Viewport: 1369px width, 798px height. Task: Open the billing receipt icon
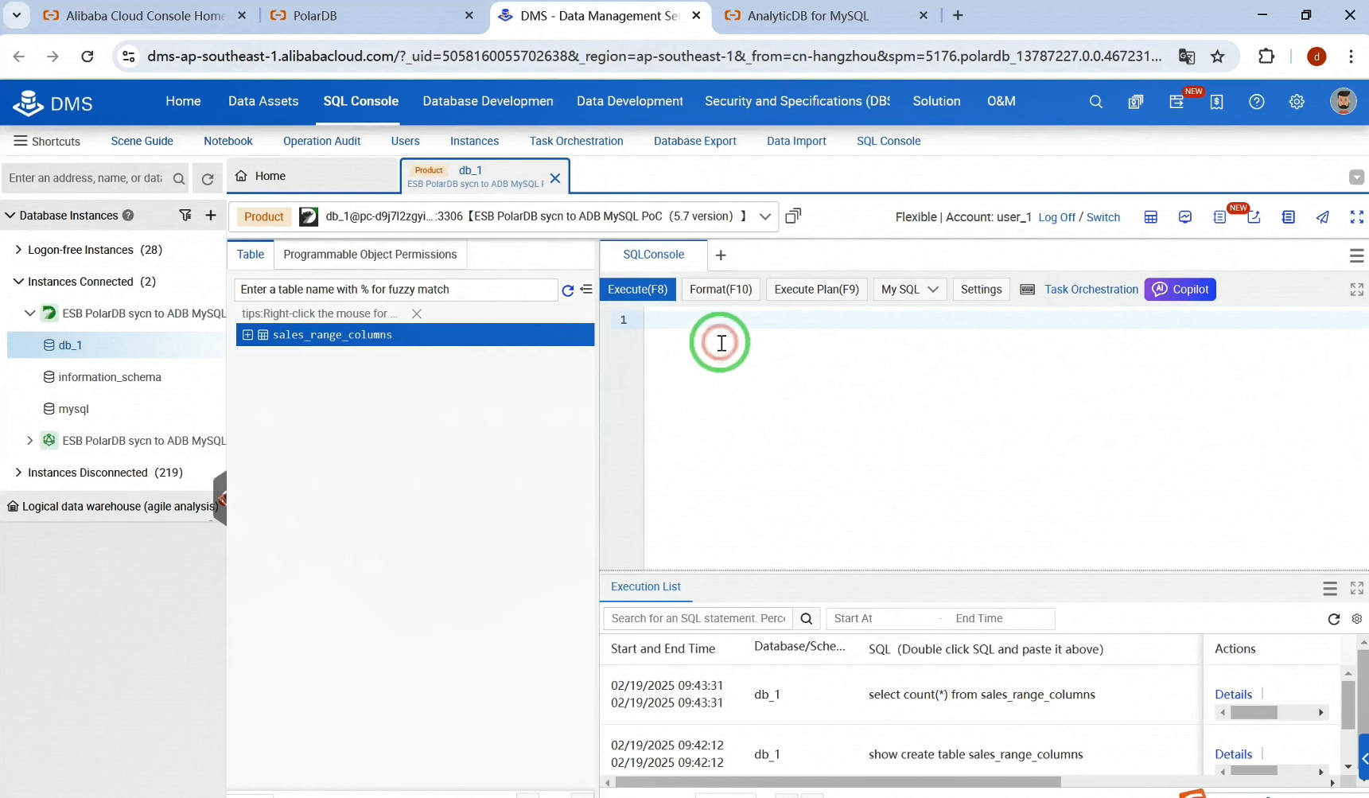click(x=1216, y=102)
